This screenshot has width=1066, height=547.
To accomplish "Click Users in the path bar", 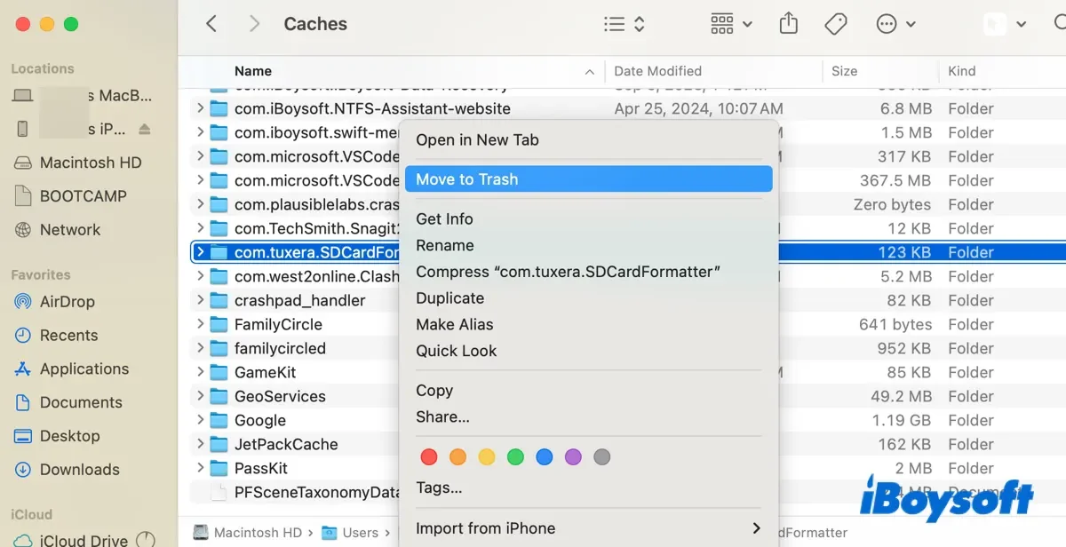I will [x=350, y=533].
